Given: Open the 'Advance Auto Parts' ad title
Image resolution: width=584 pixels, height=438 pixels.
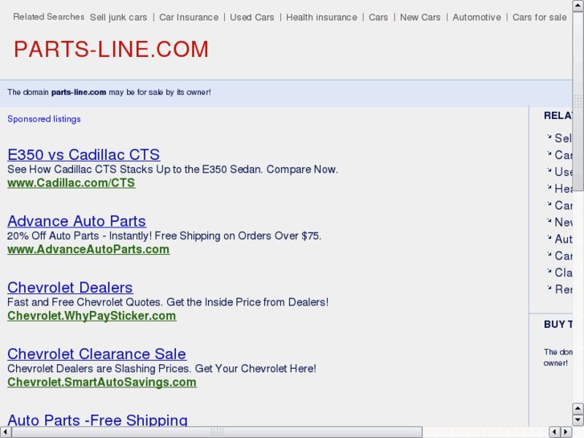Looking at the screenshot, I should click(77, 221).
